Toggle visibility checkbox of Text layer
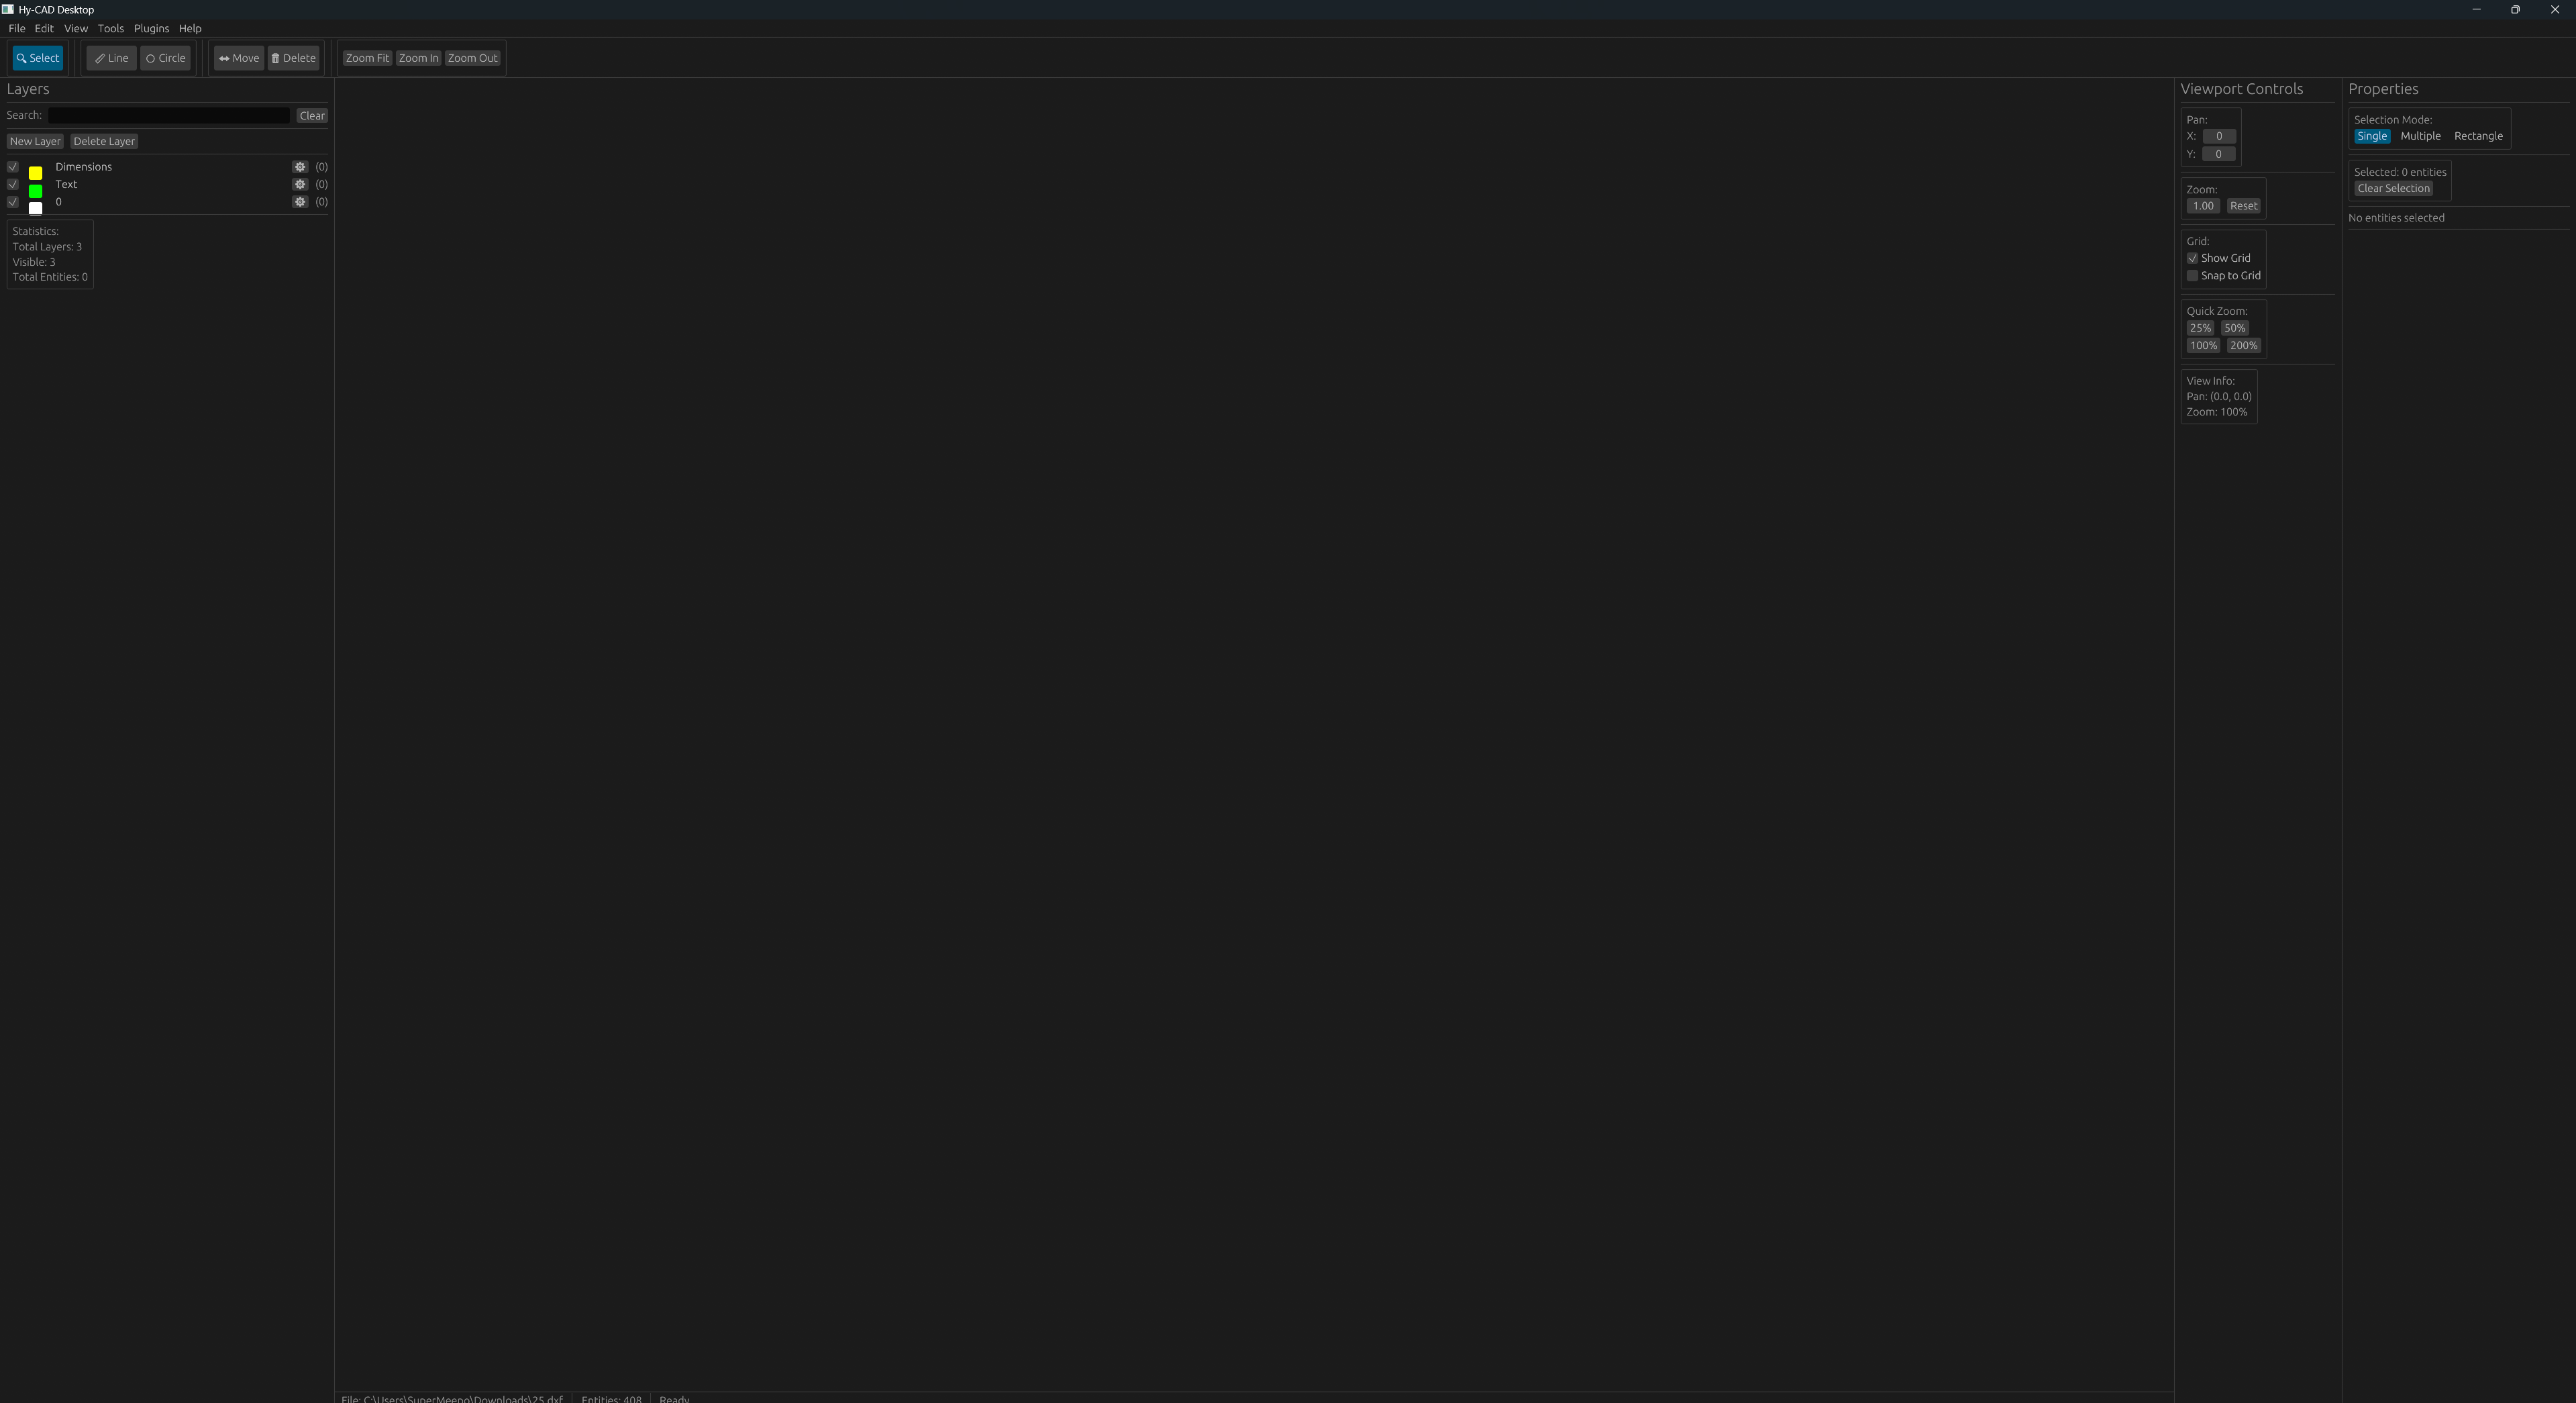Image resolution: width=2576 pixels, height=1403 pixels. point(13,184)
